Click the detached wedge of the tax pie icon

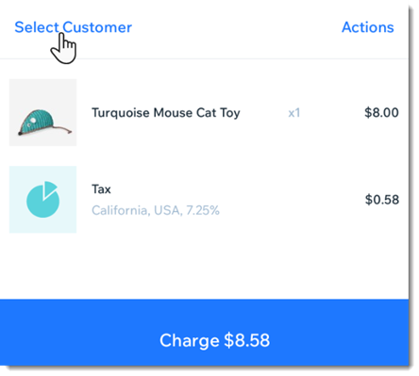click(x=49, y=188)
